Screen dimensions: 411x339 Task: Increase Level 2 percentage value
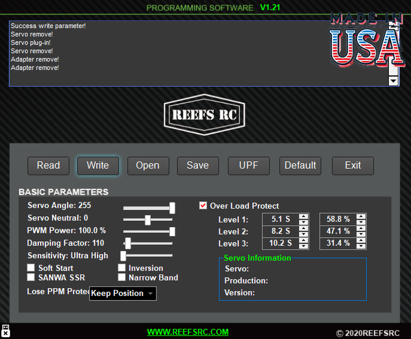pyautogui.click(x=361, y=228)
